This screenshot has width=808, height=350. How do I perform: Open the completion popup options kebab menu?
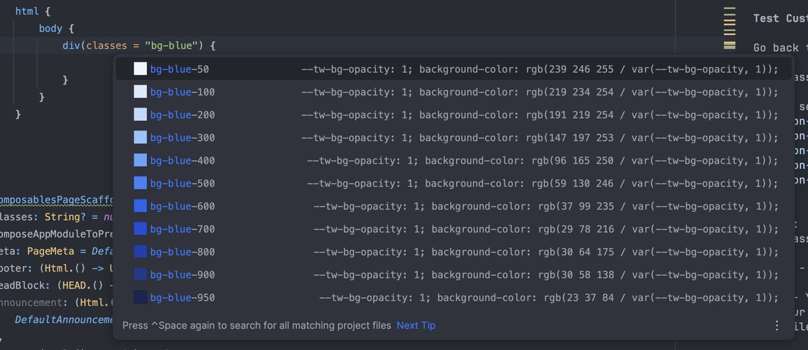click(x=777, y=325)
